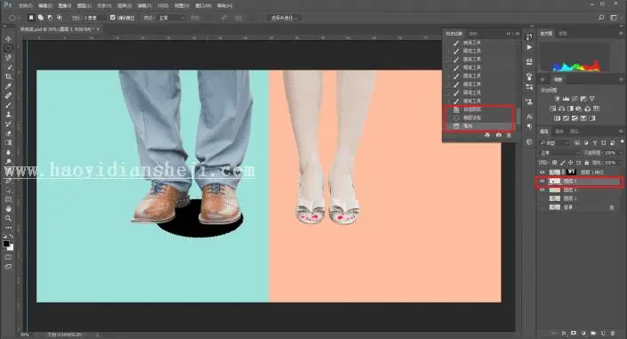Hide the highlighted selected layer
The height and width of the screenshot is (339, 627).
tap(543, 182)
